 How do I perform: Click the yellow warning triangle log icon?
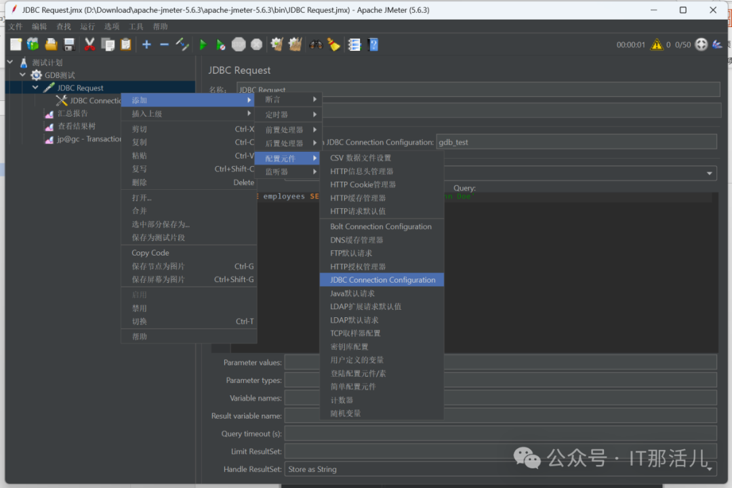pyautogui.click(x=657, y=44)
